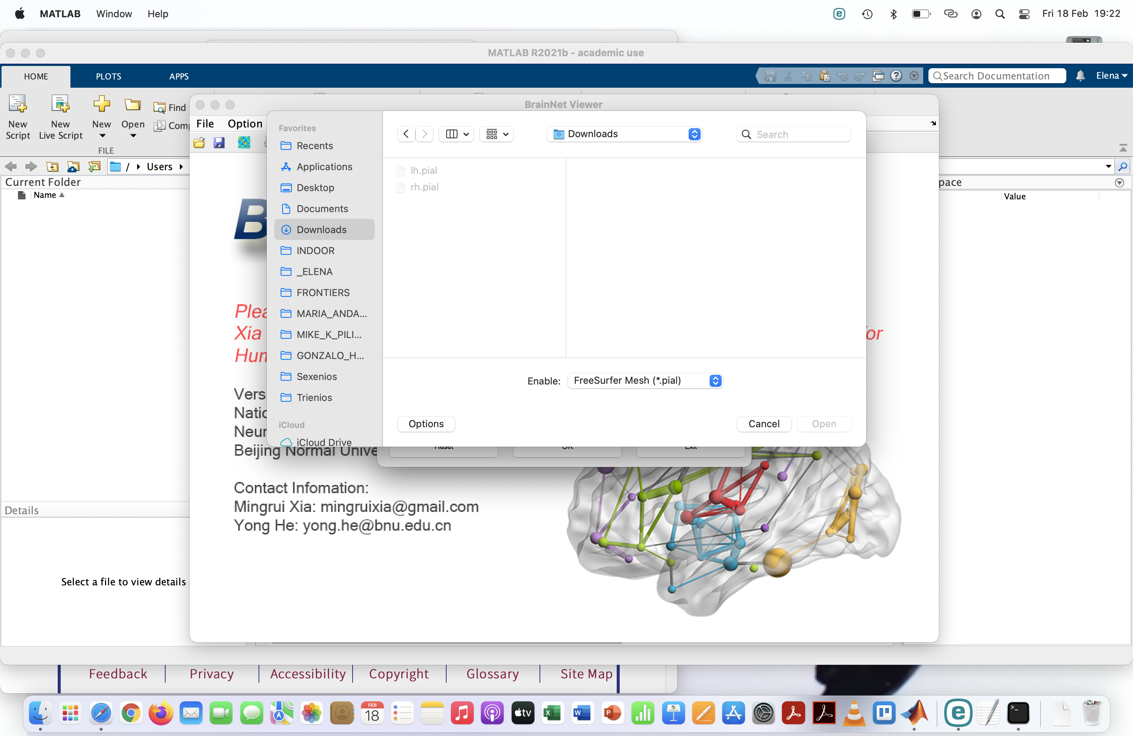Expand the column view options dropdown

point(457,134)
